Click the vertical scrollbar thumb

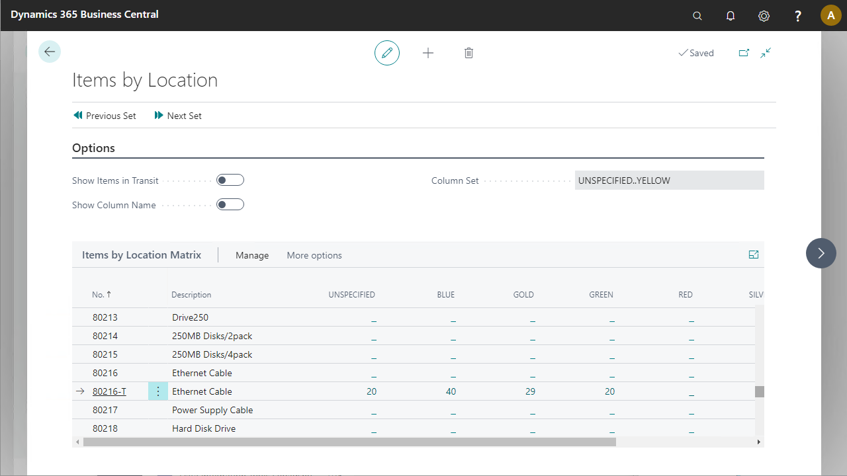coord(759,391)
